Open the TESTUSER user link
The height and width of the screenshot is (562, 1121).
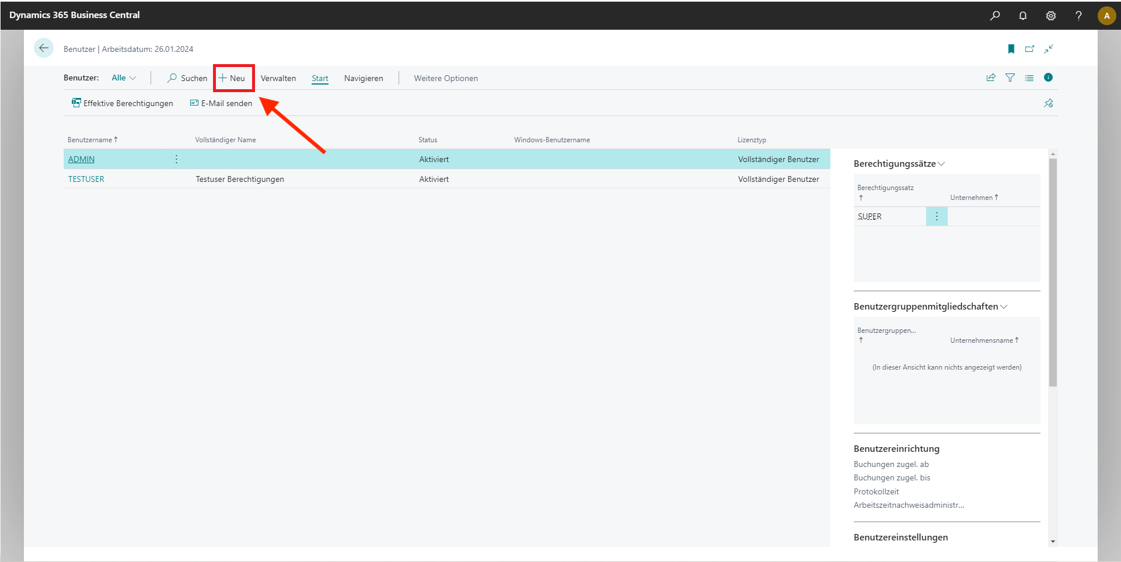click(86, 179)
